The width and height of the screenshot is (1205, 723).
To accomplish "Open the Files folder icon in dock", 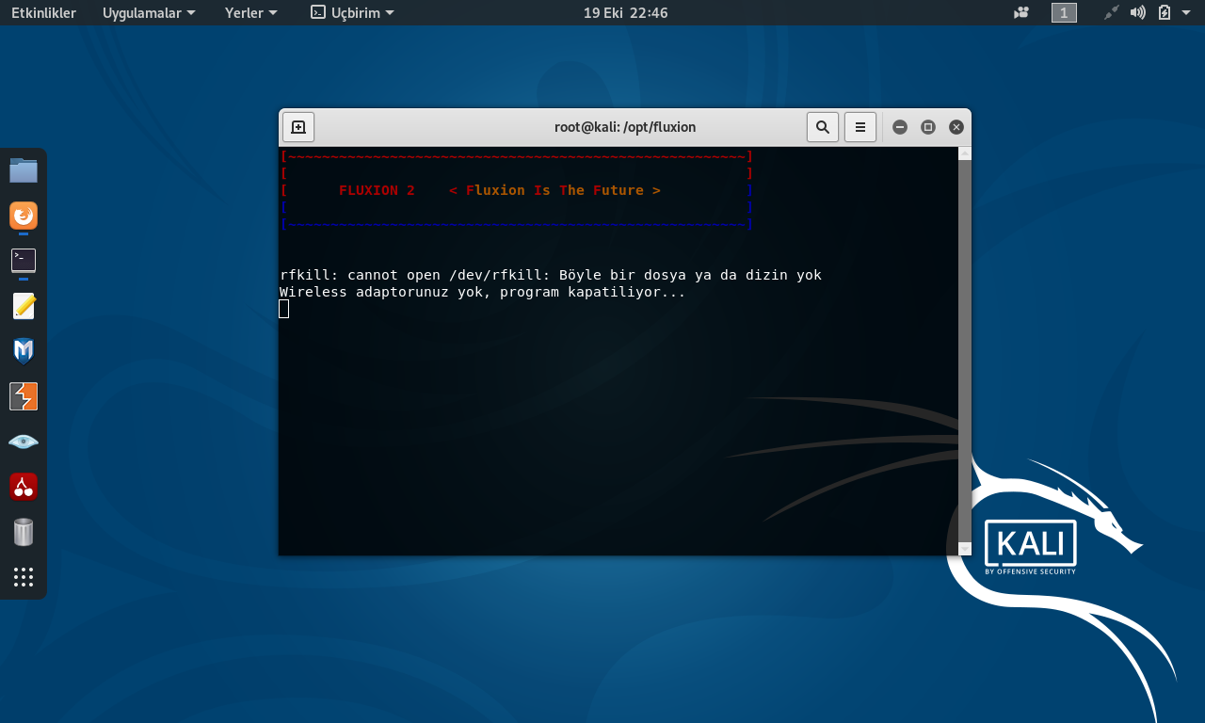I will tap(24, 170).
